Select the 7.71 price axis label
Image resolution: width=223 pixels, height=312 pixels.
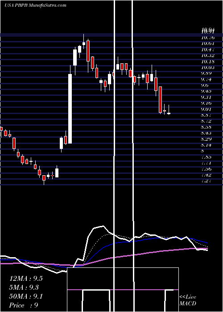pos(206,163)
